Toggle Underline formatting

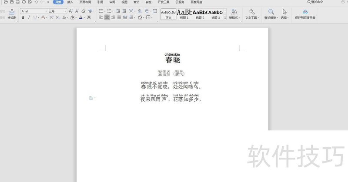click(35, 17)
